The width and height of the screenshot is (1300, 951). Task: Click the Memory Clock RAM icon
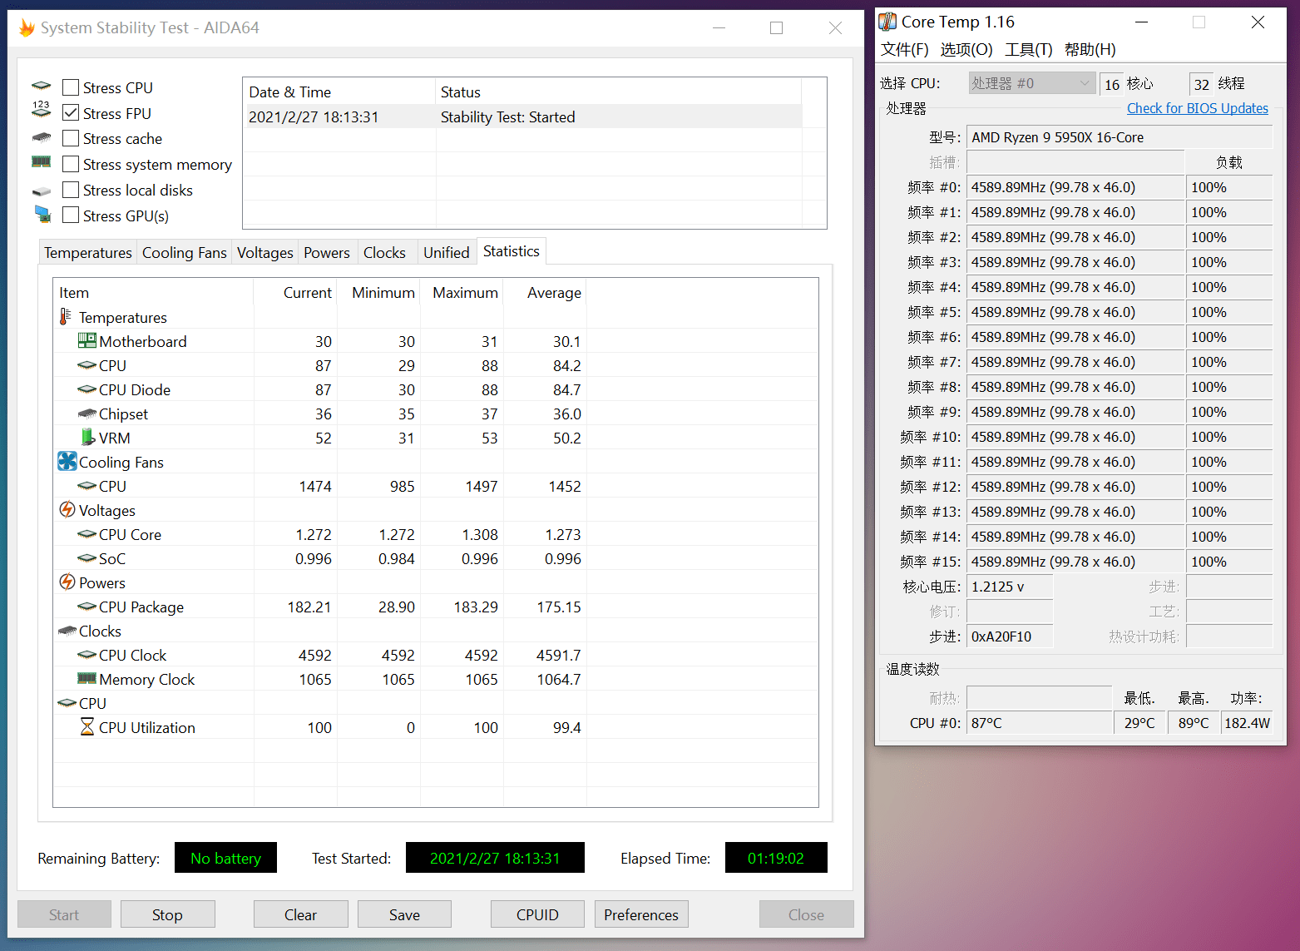point(87,678)
